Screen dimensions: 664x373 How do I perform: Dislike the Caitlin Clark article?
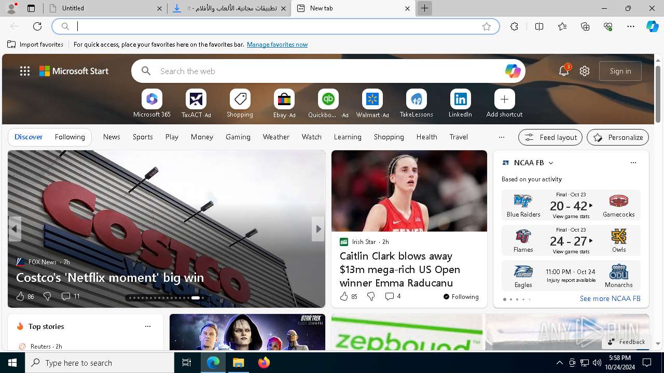coord(371,296)
